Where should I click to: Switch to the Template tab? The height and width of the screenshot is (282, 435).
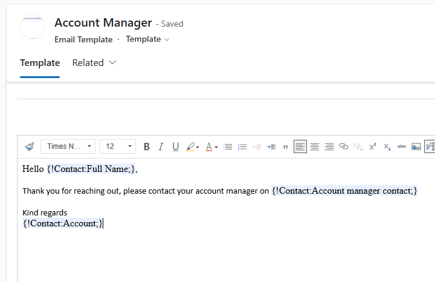click(40, 63)
